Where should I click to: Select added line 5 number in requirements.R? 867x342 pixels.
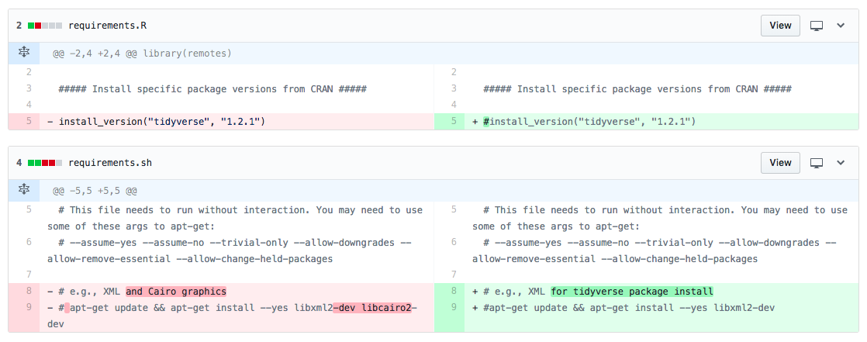[450, 121]
